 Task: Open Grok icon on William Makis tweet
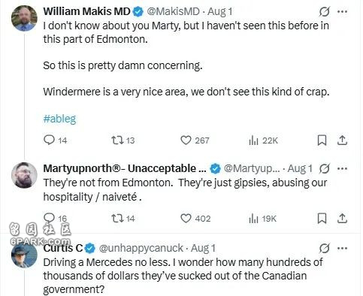pyautogui.click(x=325, y=11)
